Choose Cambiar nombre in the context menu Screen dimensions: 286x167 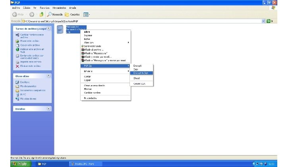click(106, 93)
